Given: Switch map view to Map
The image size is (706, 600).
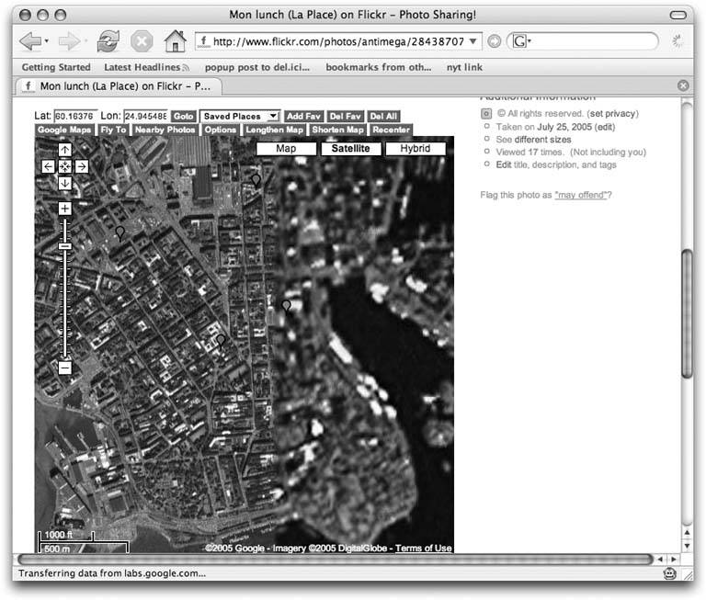Looking at the screenshot, I should pyautogui.click(x=286, y=148).
